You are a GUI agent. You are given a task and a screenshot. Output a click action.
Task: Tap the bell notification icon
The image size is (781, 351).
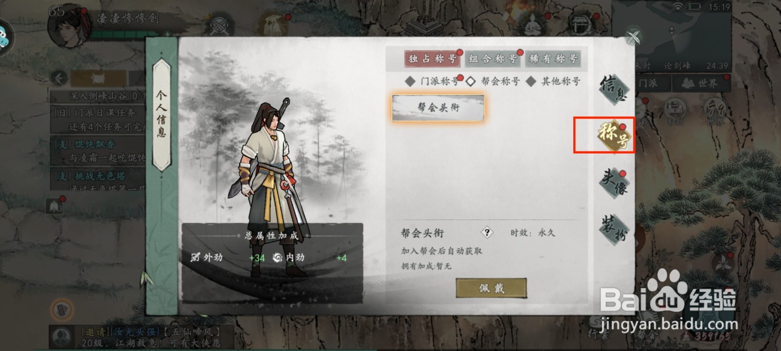click(54, 206)
